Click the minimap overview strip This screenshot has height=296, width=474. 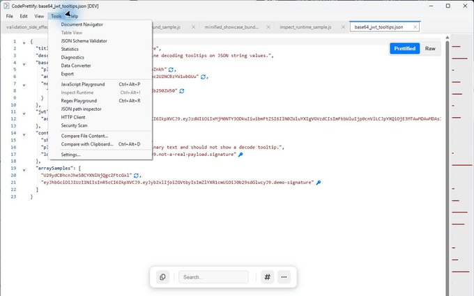(461, 164)
